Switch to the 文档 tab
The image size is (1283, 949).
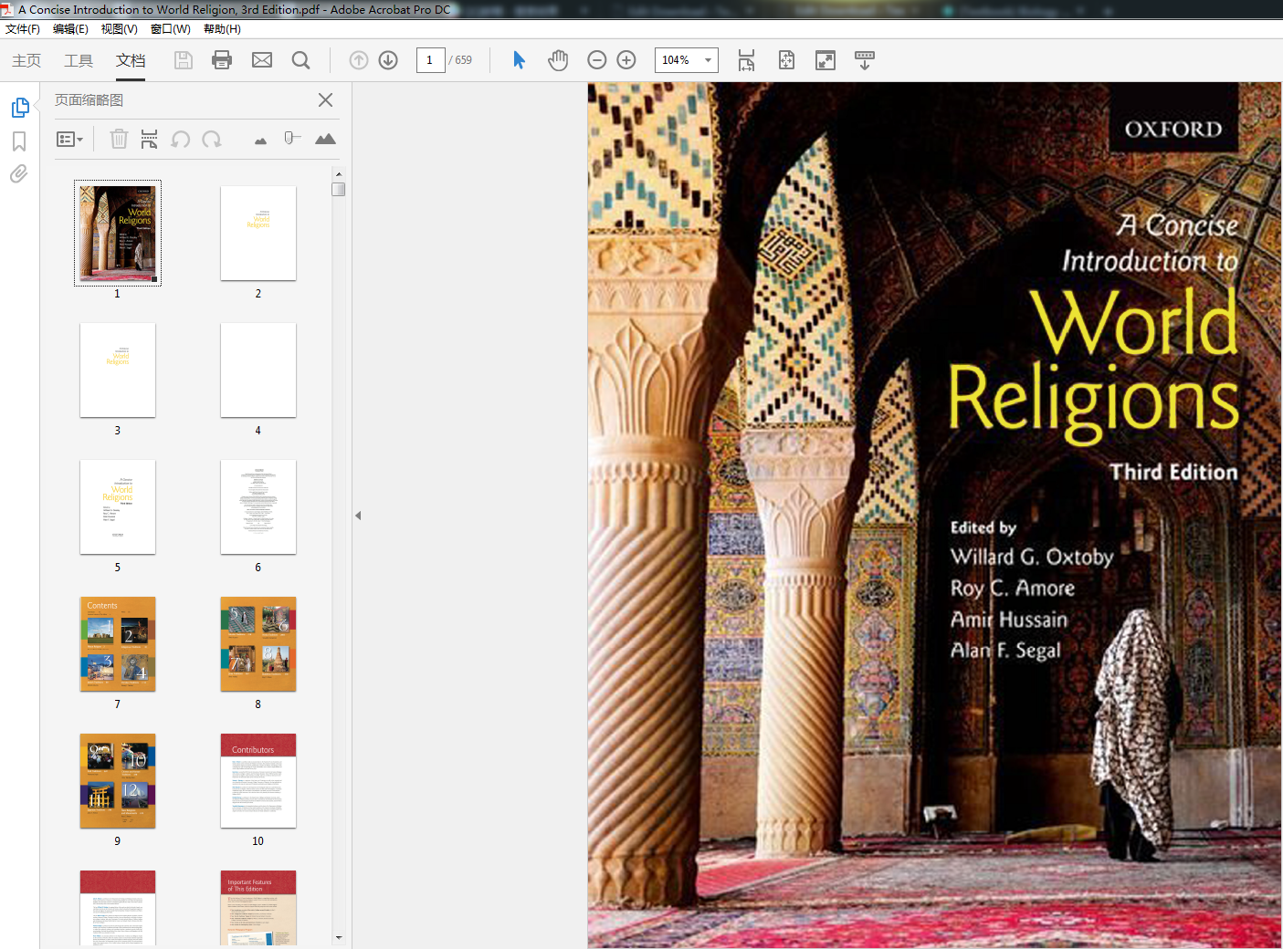click(x=131, y=60)
